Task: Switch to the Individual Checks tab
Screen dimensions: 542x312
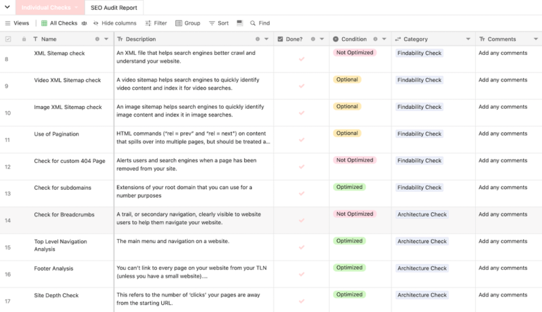Action: click(x=50, y=7)
